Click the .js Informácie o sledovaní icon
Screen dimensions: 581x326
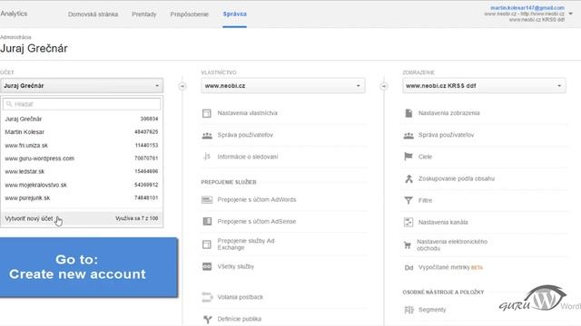pyautogui.click(x=207, y=157)
